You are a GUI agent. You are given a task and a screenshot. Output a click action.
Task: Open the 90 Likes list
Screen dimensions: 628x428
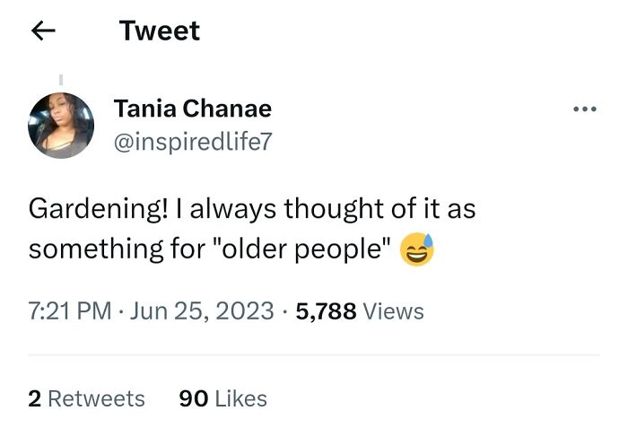[x=222, y=397]
